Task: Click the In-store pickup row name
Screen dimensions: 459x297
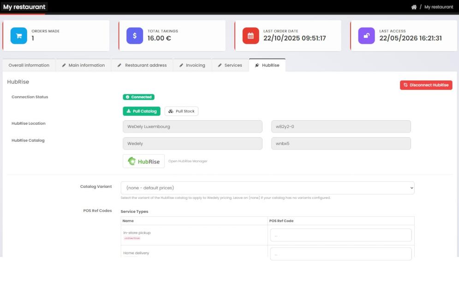Action: [x=137, y=233]
